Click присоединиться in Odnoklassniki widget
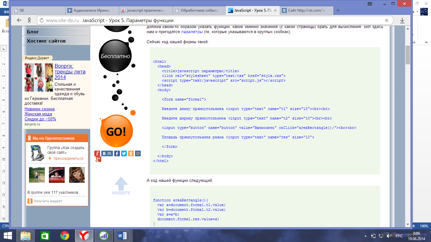 pyautogui.click(x=68, y=158)
